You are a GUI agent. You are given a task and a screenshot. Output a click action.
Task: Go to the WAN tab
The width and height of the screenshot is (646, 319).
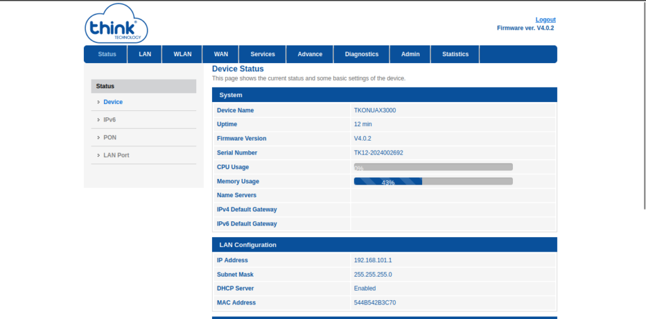(x=221, y=54)
